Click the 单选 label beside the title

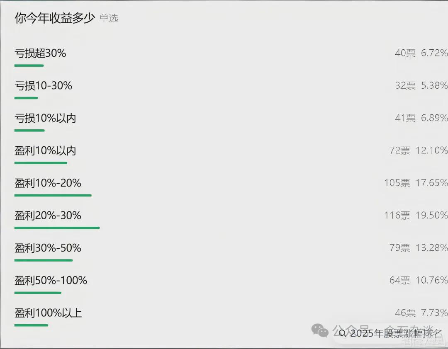(x=109, y=19)
